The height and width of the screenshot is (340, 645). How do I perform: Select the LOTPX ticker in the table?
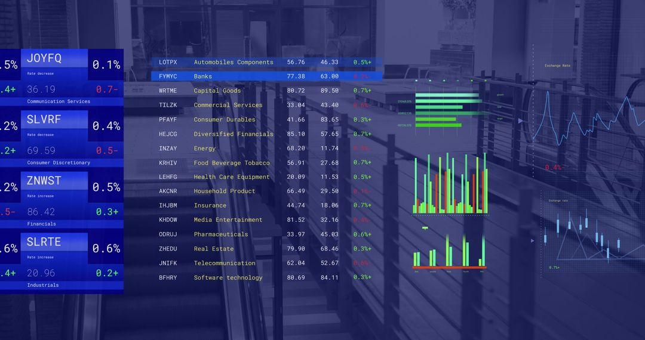point(168,62)
